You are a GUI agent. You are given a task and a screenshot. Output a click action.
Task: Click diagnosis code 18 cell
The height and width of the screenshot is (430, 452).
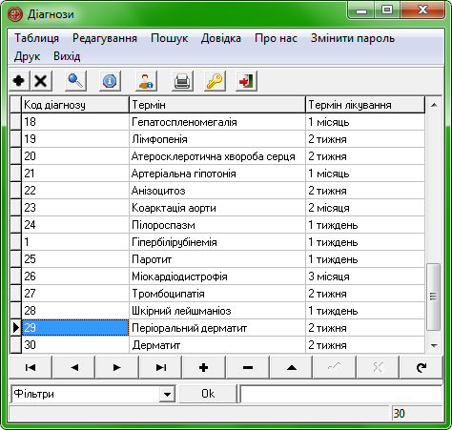tap(75, 122)
